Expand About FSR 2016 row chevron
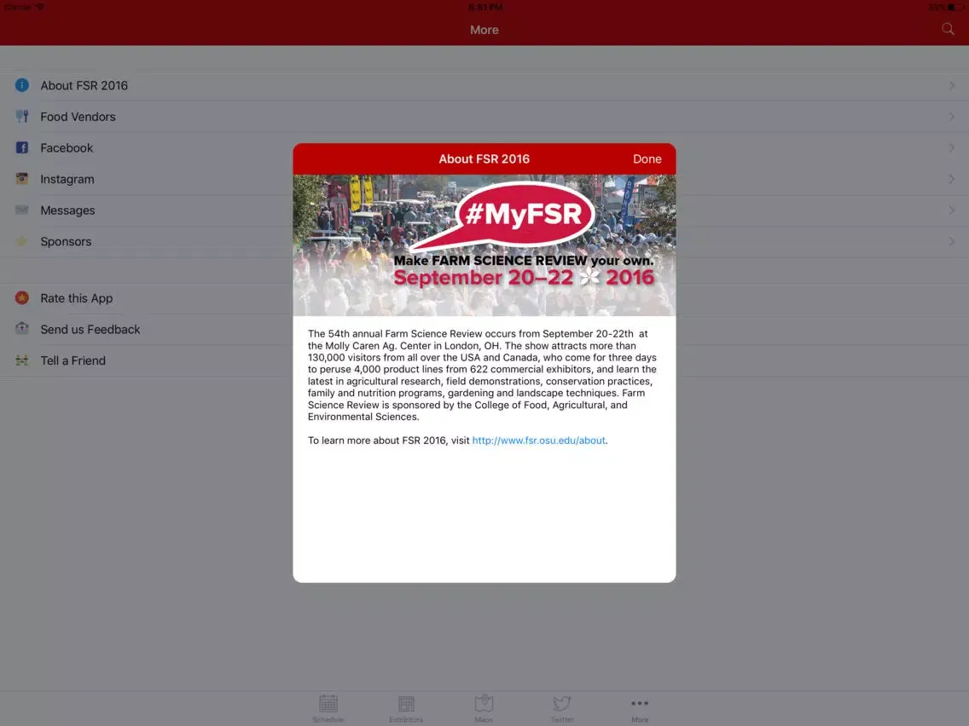 tap(952, 86)
